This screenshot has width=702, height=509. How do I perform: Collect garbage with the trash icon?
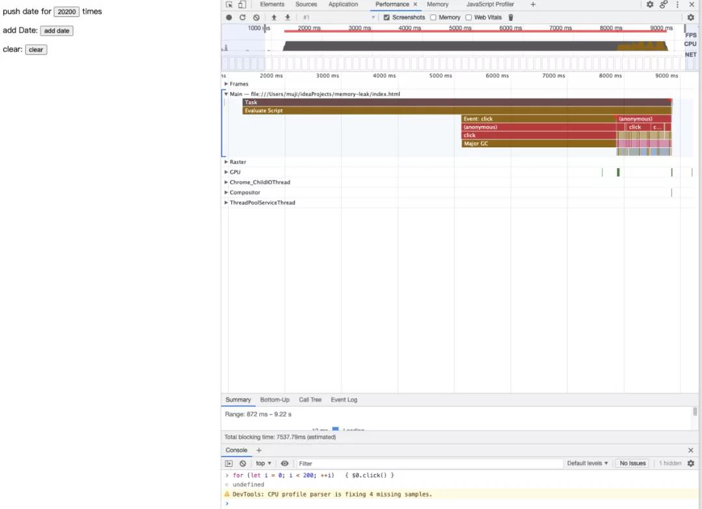[511, 18]
